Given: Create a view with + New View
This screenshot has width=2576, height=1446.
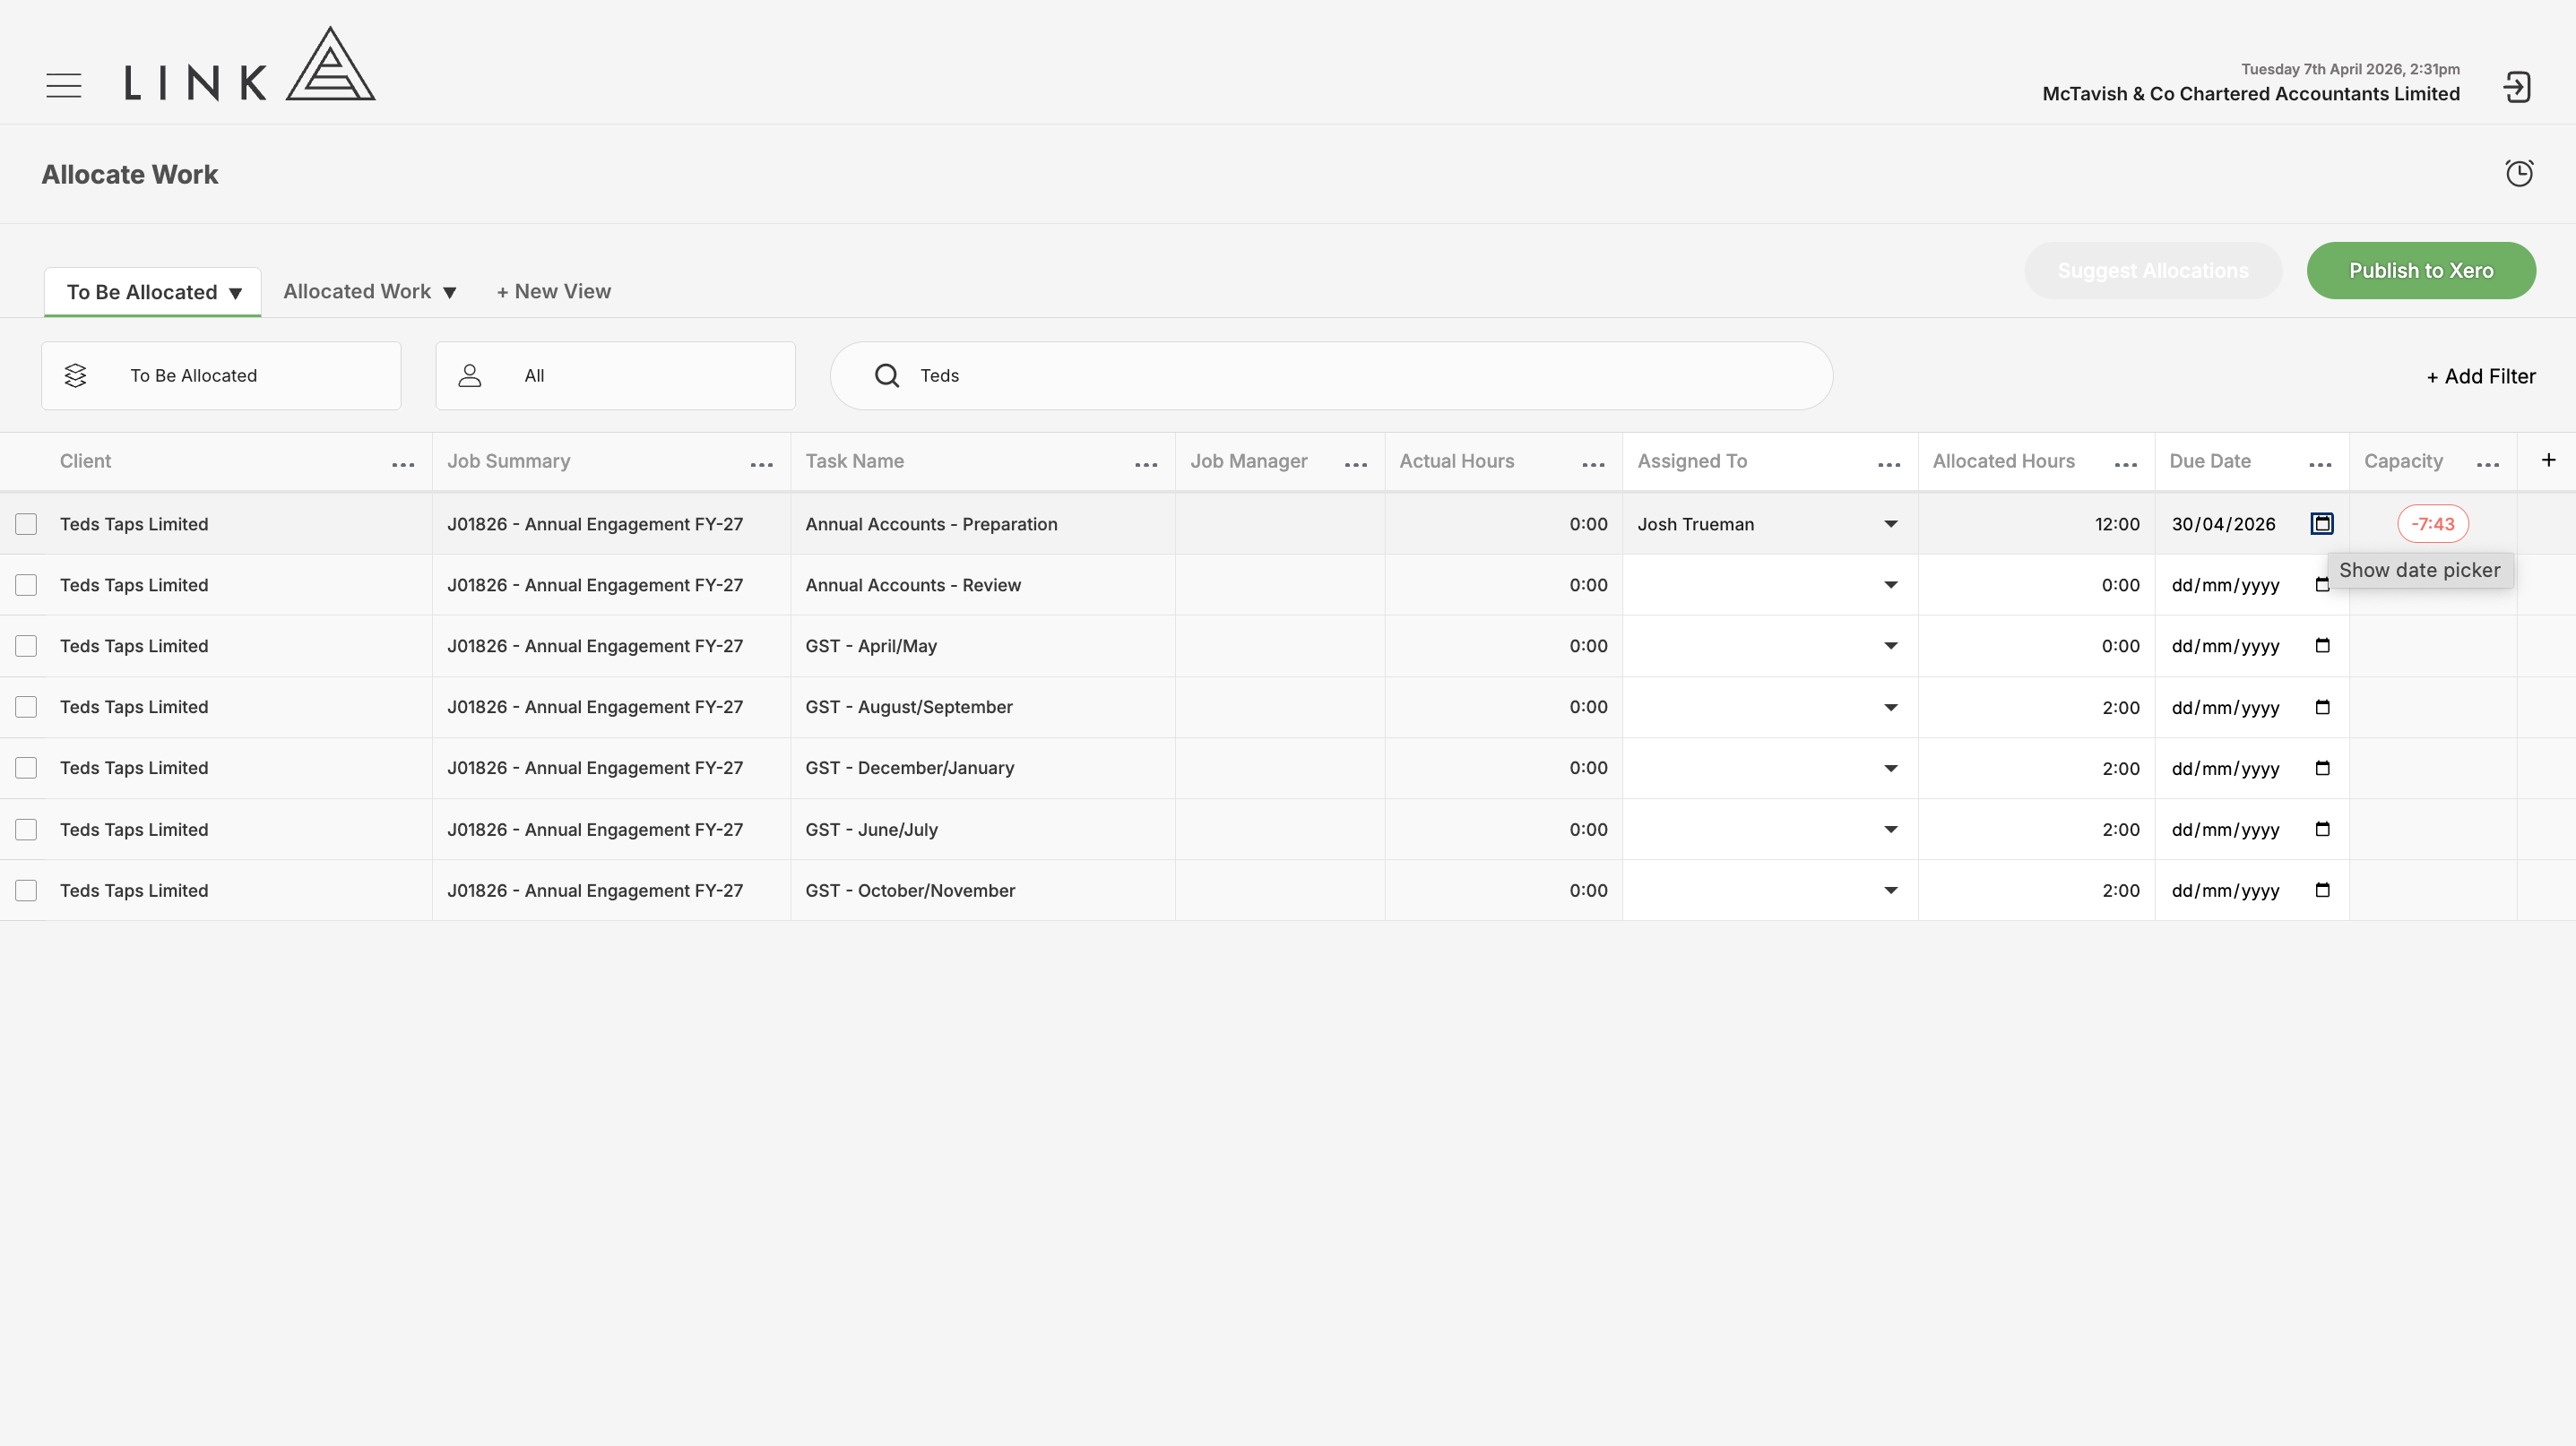Looking at the screenshot, I should pyautogui.click(x=554, y=292).
